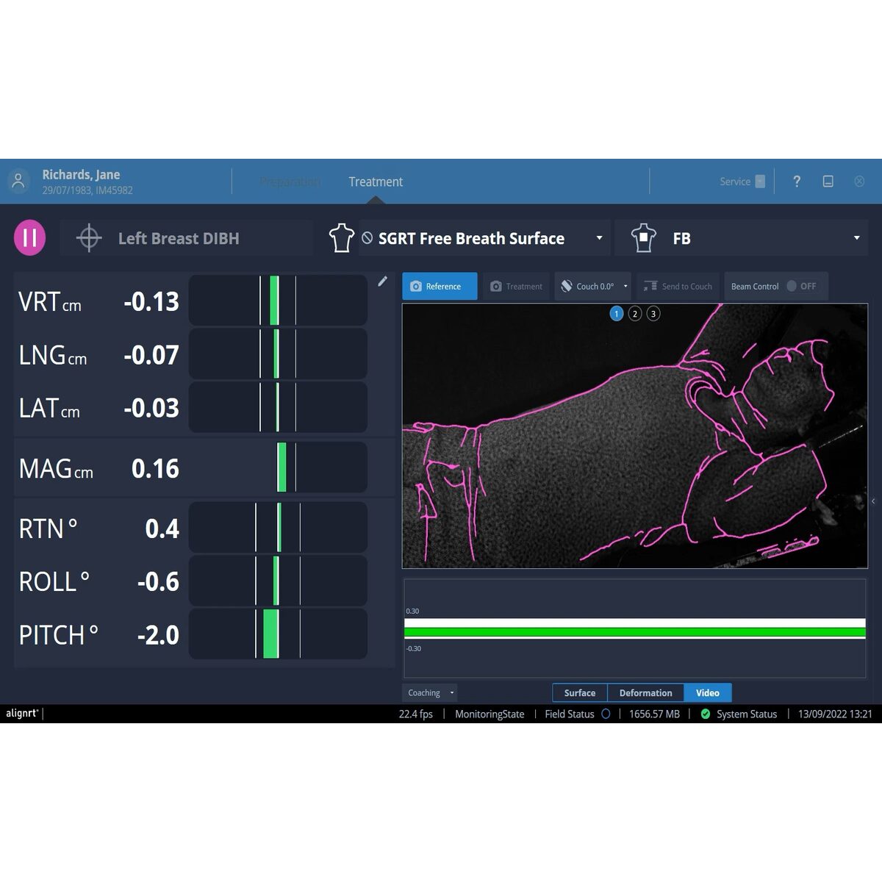Click the green breathing trace bar

tap(635, 632)
